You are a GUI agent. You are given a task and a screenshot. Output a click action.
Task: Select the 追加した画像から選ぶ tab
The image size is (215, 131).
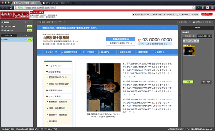tap(205, 36)
